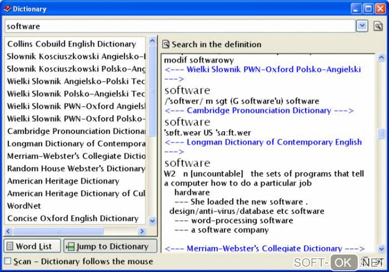Select Wielki Slownik Angielsko-Polski Tec entry
389x272 pixels.
75,81
